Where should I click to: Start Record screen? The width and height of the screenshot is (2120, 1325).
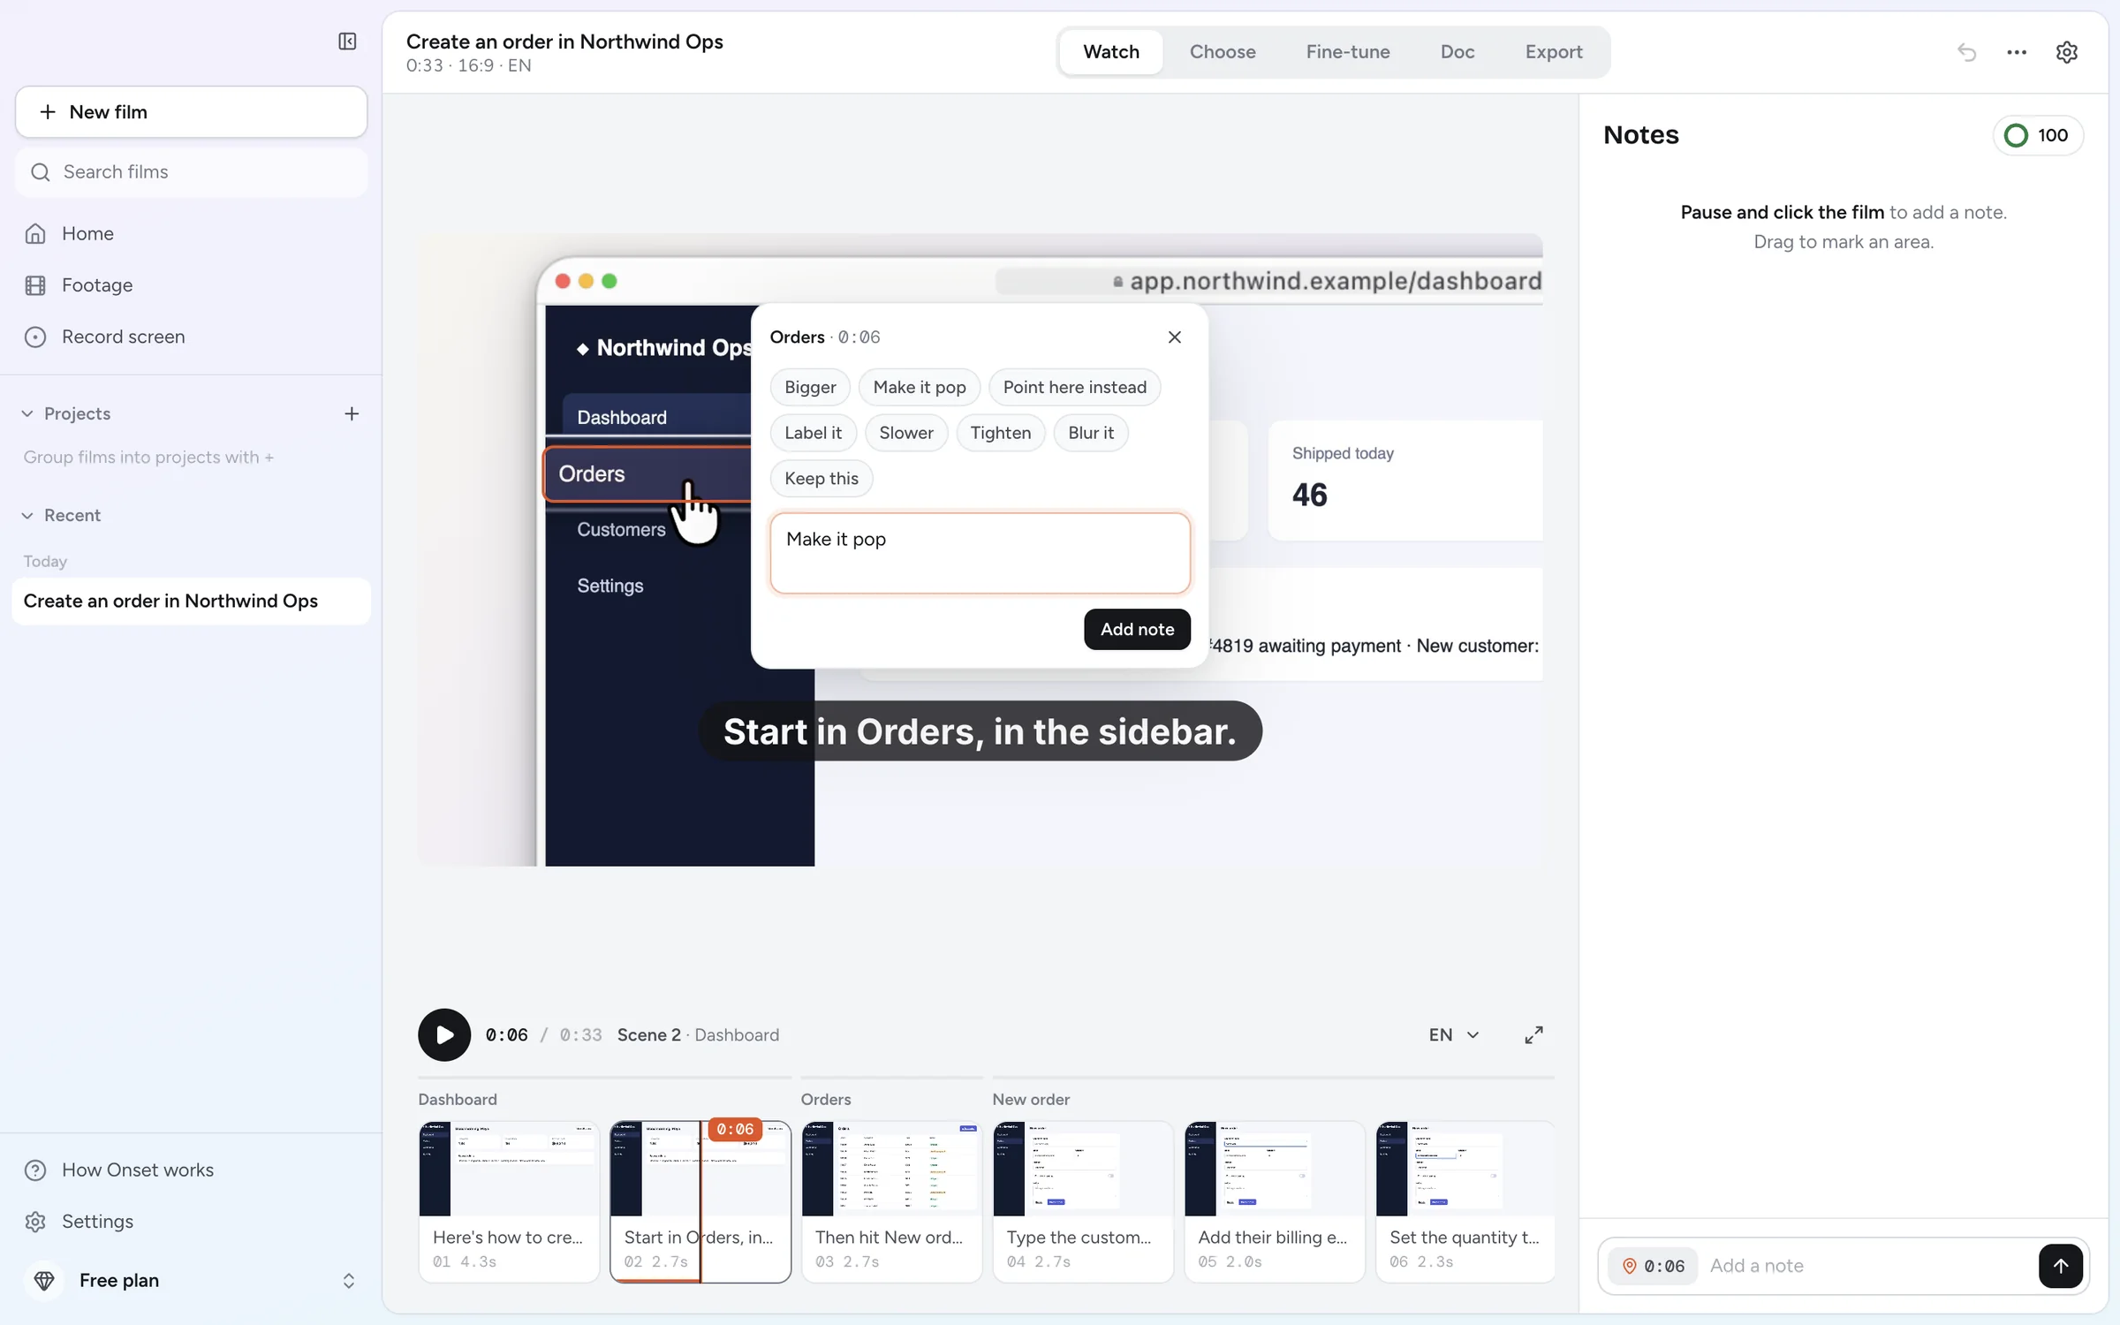click(x=191, y=337)
